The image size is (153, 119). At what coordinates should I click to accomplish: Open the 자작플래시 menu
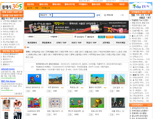[x=83, y=4]
